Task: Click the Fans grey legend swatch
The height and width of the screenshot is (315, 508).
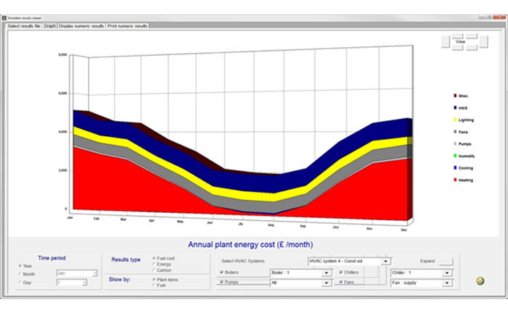Action: tap(455, 132)
